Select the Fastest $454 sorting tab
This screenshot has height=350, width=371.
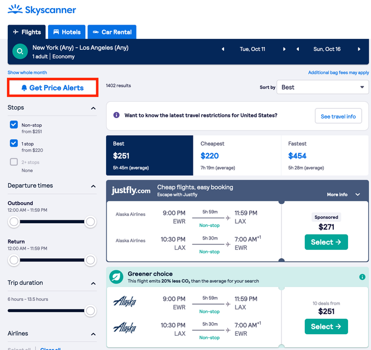point(325,155)
